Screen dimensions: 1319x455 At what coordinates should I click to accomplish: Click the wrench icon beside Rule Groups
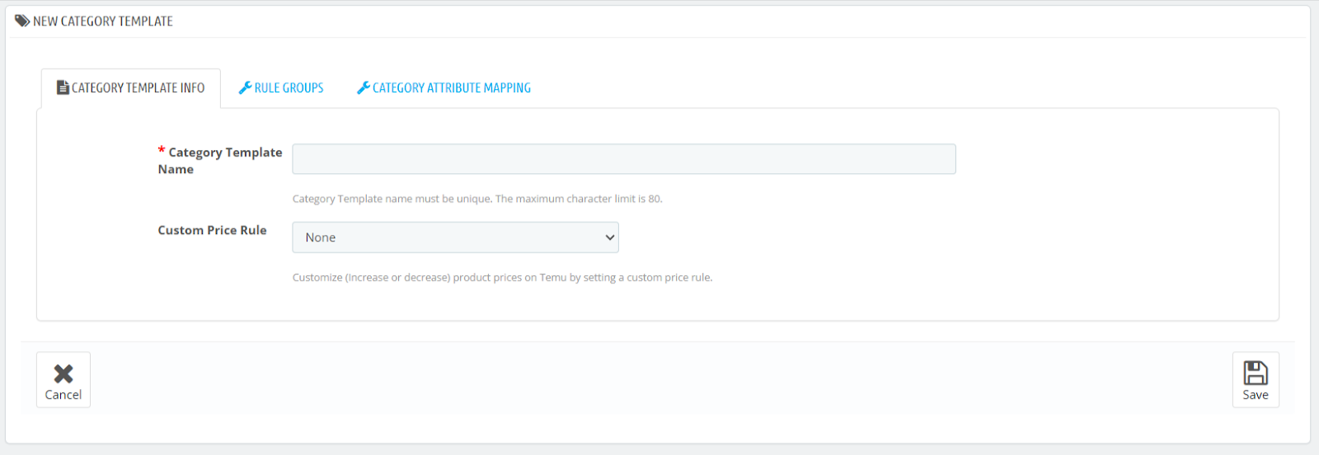[245, 87]
